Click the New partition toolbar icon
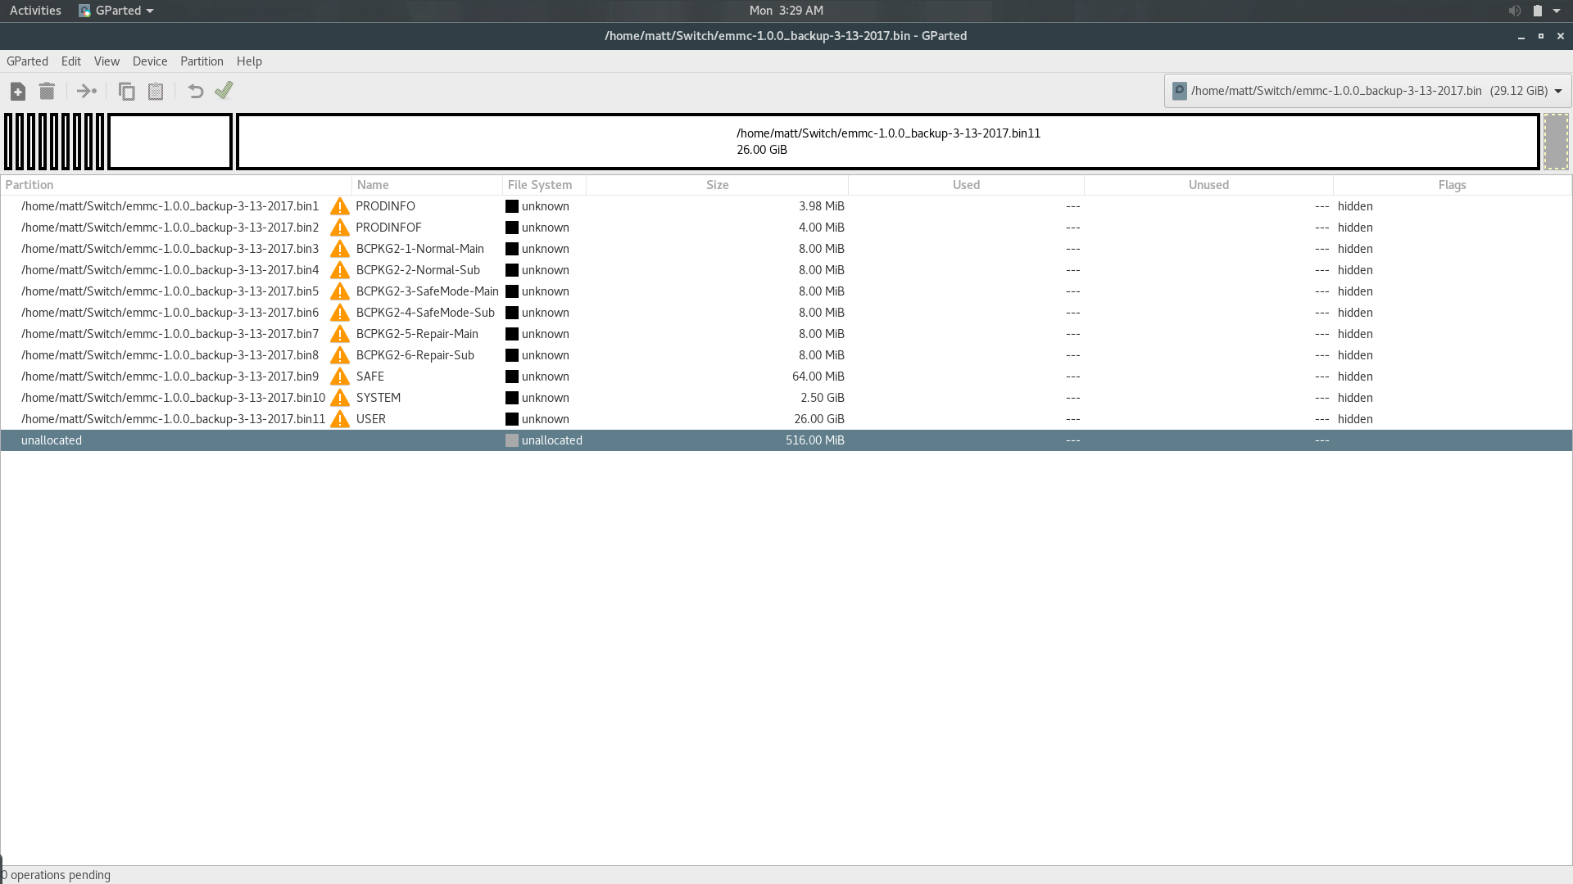This screenshot has width=1573, height=884. coord(18,91)
